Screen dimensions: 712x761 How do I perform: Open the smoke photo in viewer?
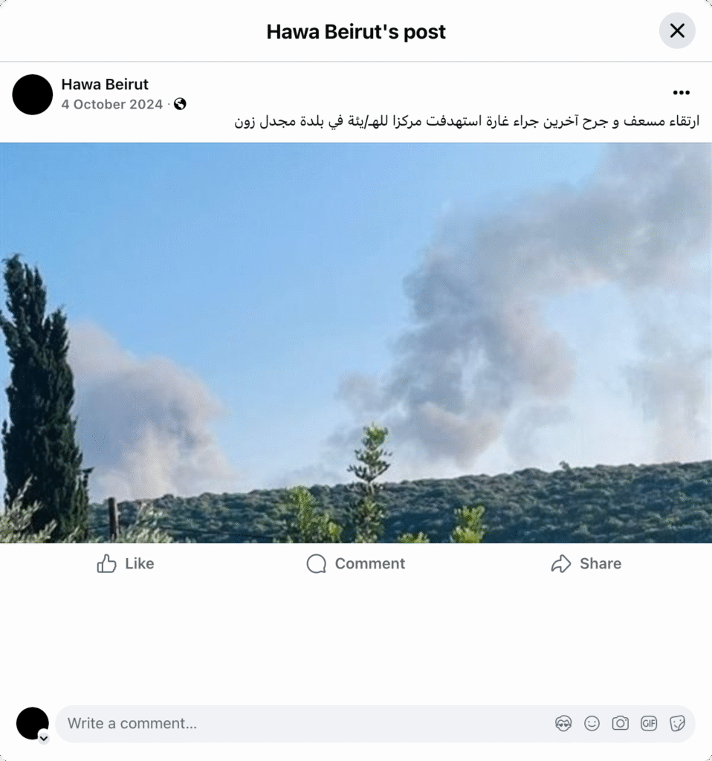(356, 343)
